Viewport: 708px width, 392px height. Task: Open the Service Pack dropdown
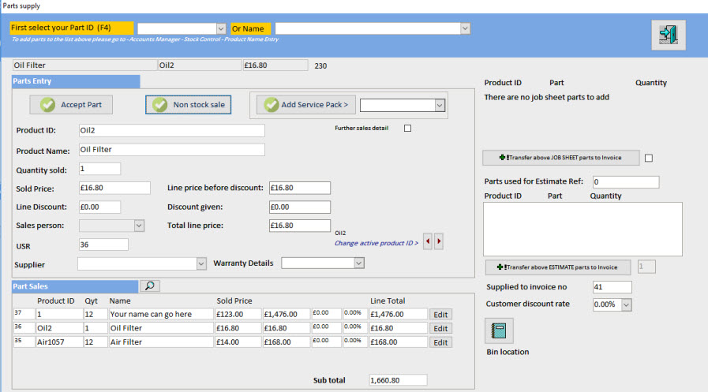pyautogui.click(x=440, y=105)
